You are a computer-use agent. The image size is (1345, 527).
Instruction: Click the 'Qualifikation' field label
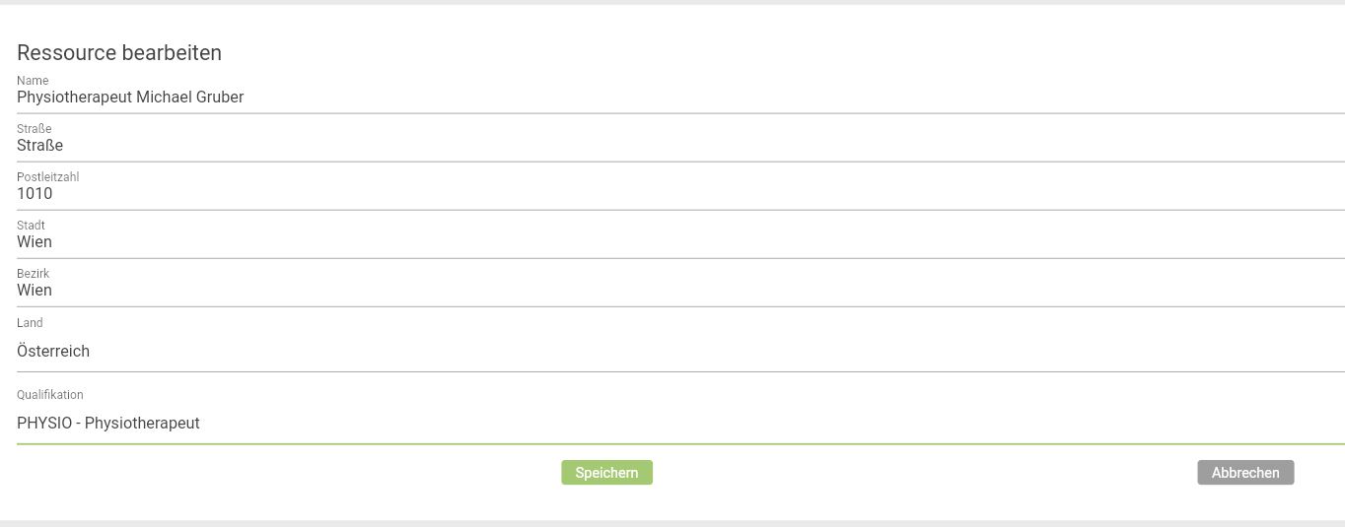pos(50,395)
